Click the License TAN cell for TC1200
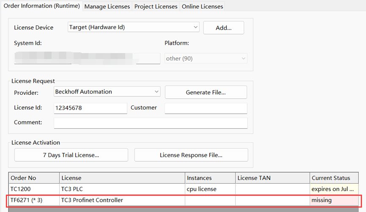Viewport: 366px width, 212px height. [272, 189]
